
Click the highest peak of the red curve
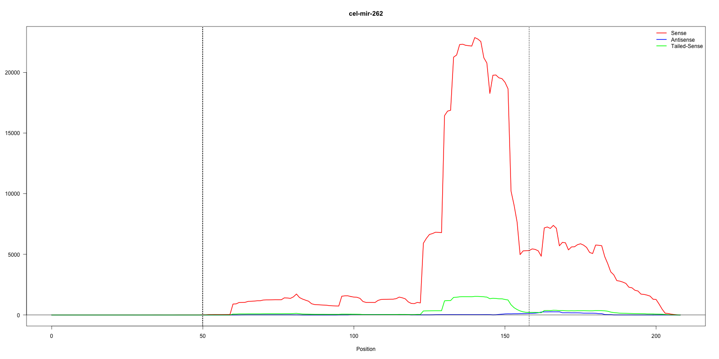475,38
